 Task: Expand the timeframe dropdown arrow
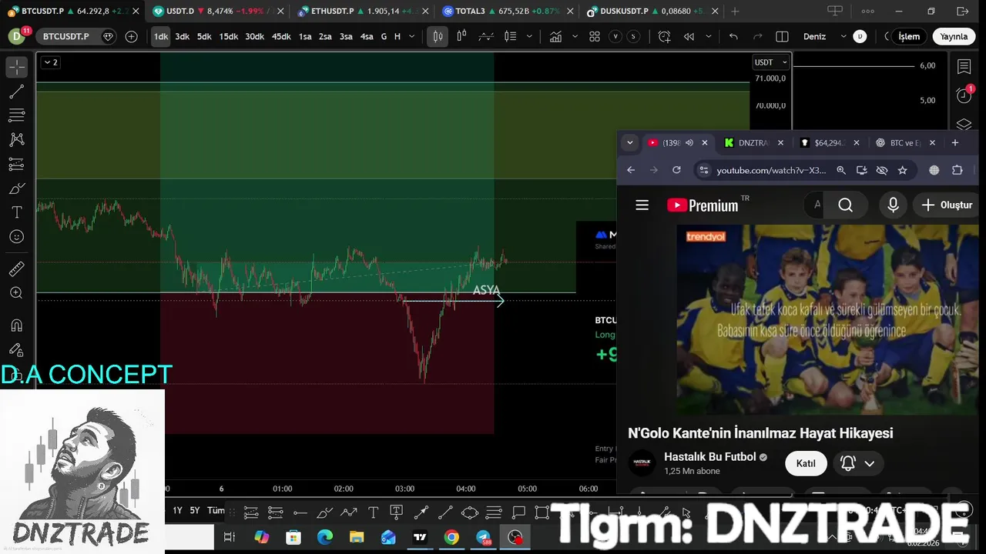(412, 36)
